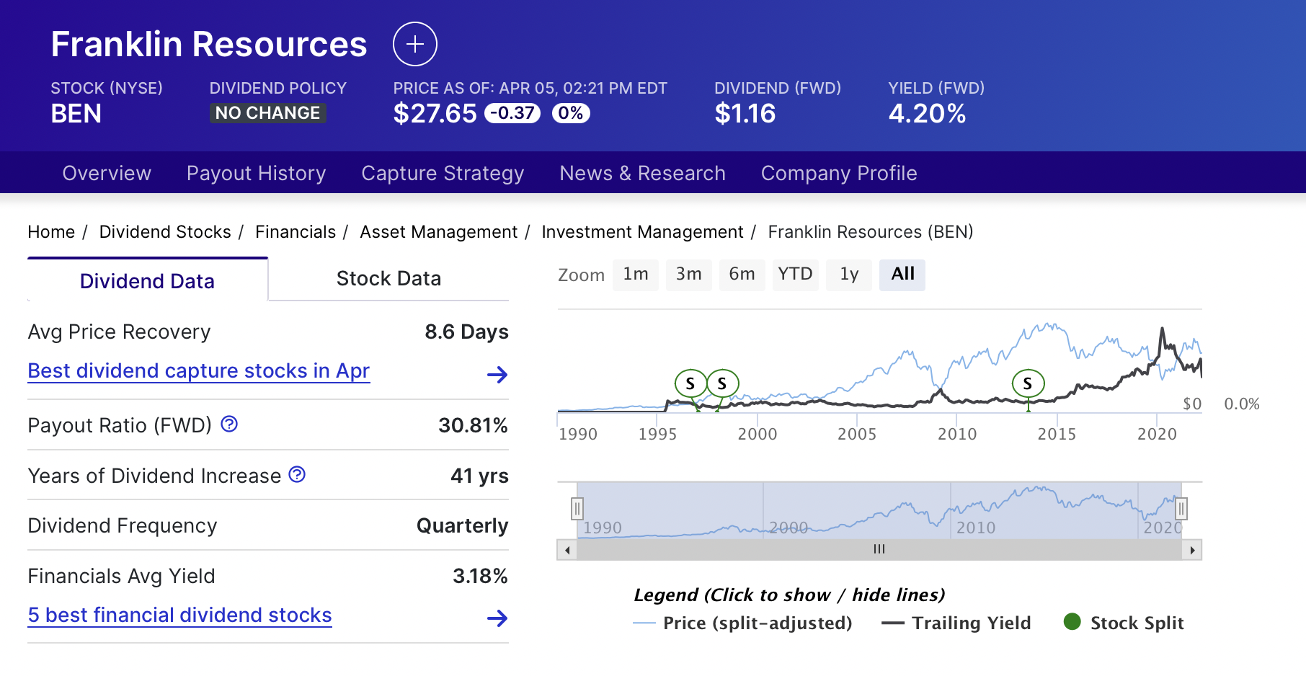The height and width of the screenshot is (676, 1306).
Task: Open the Best dividend capture stocks in Apr link
Action: 197,370
